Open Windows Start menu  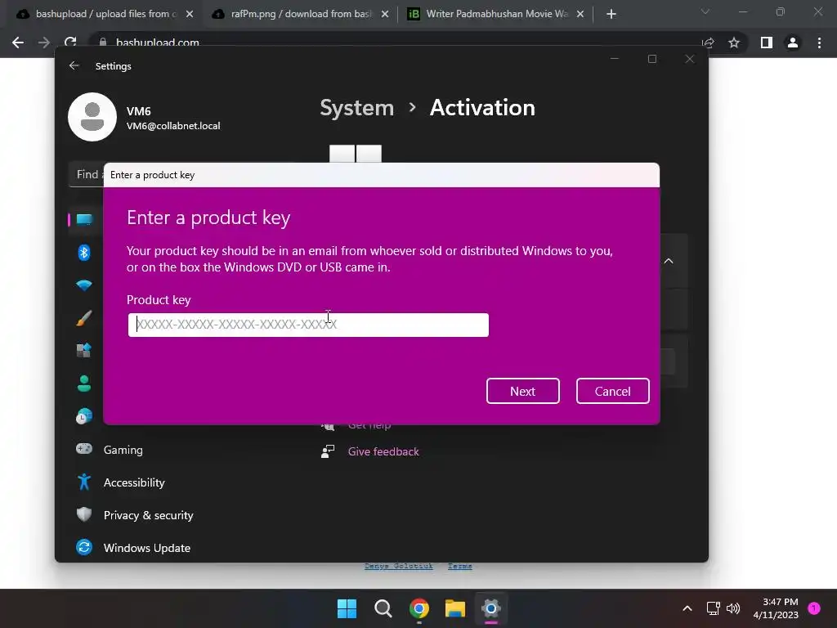click(x=347, y=608)
